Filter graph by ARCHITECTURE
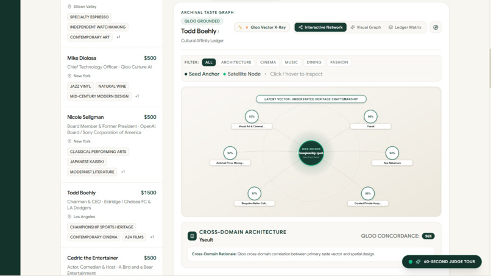The width and height of the screenshot is (491, 276). pyautogui.click(x=236, y=62)
